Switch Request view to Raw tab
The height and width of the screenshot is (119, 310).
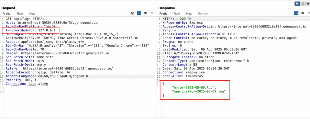(20, 14)
